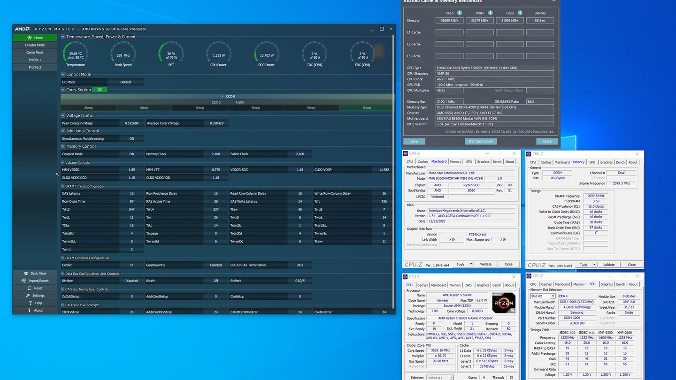
Task: Click the Import/Export icon in sidebar
Action: coord(24,281)
